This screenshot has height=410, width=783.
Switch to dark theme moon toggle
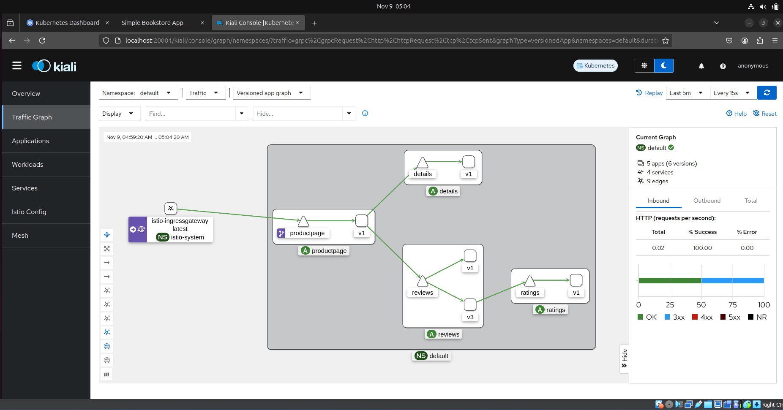point(664,66)
